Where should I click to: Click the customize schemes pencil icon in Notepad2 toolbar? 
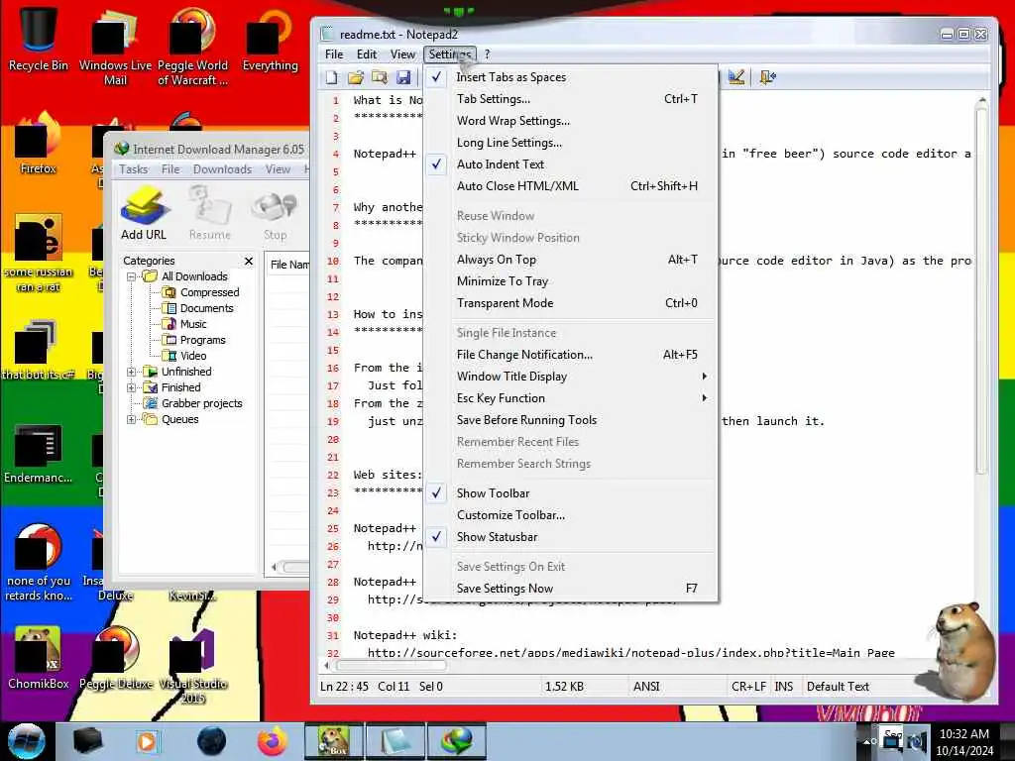point(736,77)
